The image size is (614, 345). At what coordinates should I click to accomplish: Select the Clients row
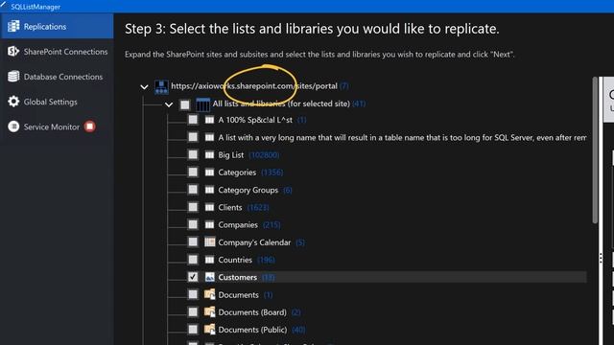tap(230, 207)
